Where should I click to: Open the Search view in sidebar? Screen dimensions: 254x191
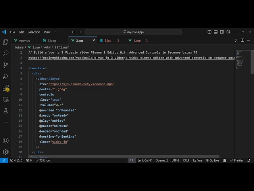6,53
